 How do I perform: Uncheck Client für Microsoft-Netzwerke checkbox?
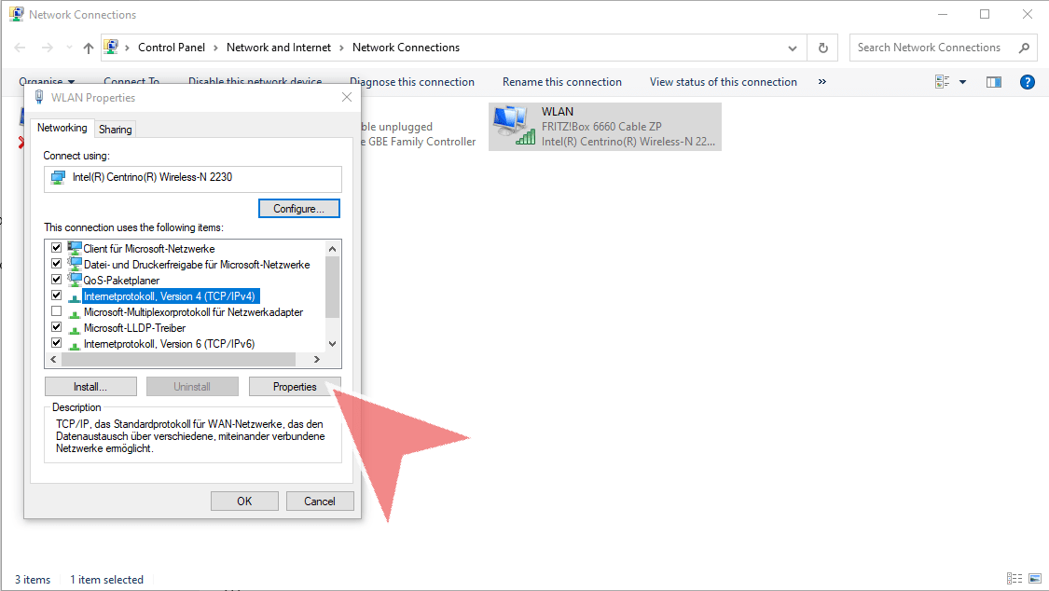(x=57, y=248)
